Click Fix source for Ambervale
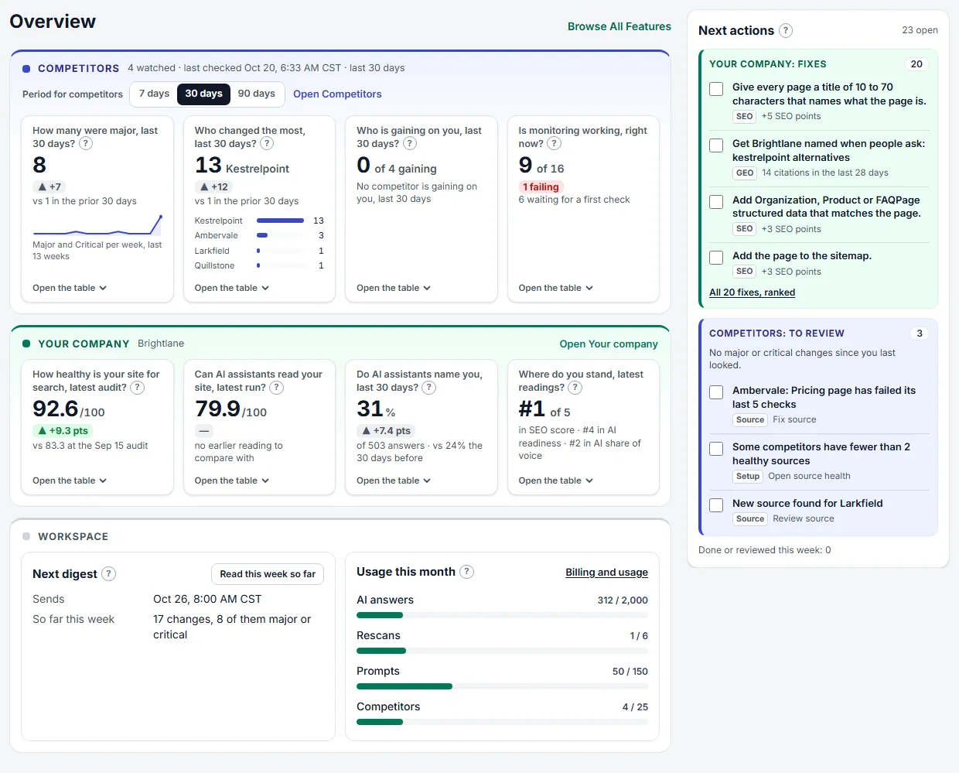 click(794, 420)
